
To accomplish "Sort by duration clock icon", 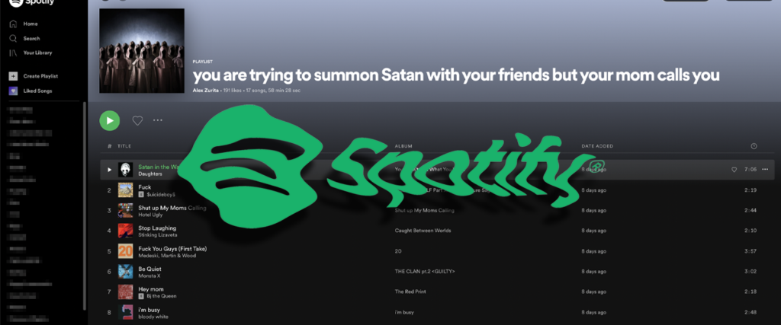I will (x=754, y=146).
